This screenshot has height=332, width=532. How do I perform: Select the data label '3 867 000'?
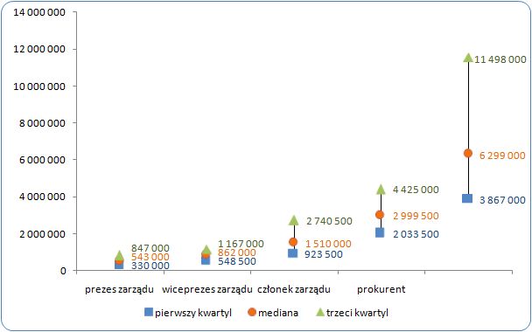pyautogui.click(x=502, y=200)
